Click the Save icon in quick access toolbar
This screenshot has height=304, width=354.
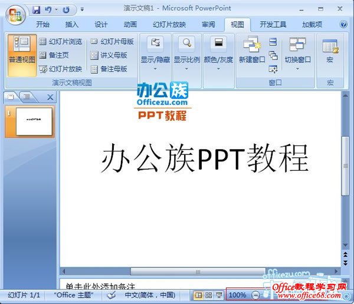[37, 9]
